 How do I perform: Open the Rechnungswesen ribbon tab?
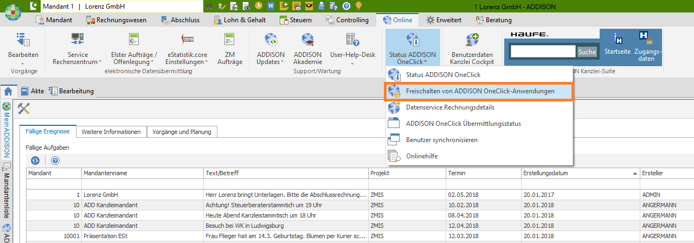tap(117, 20)
